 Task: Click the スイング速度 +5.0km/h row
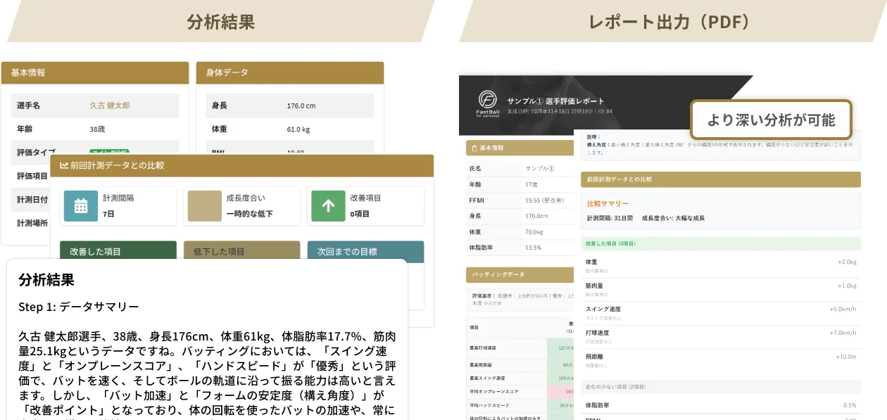721,312
